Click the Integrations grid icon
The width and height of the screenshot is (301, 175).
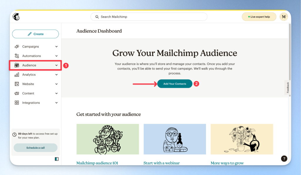pyautogui.click(x=17, y=103)
